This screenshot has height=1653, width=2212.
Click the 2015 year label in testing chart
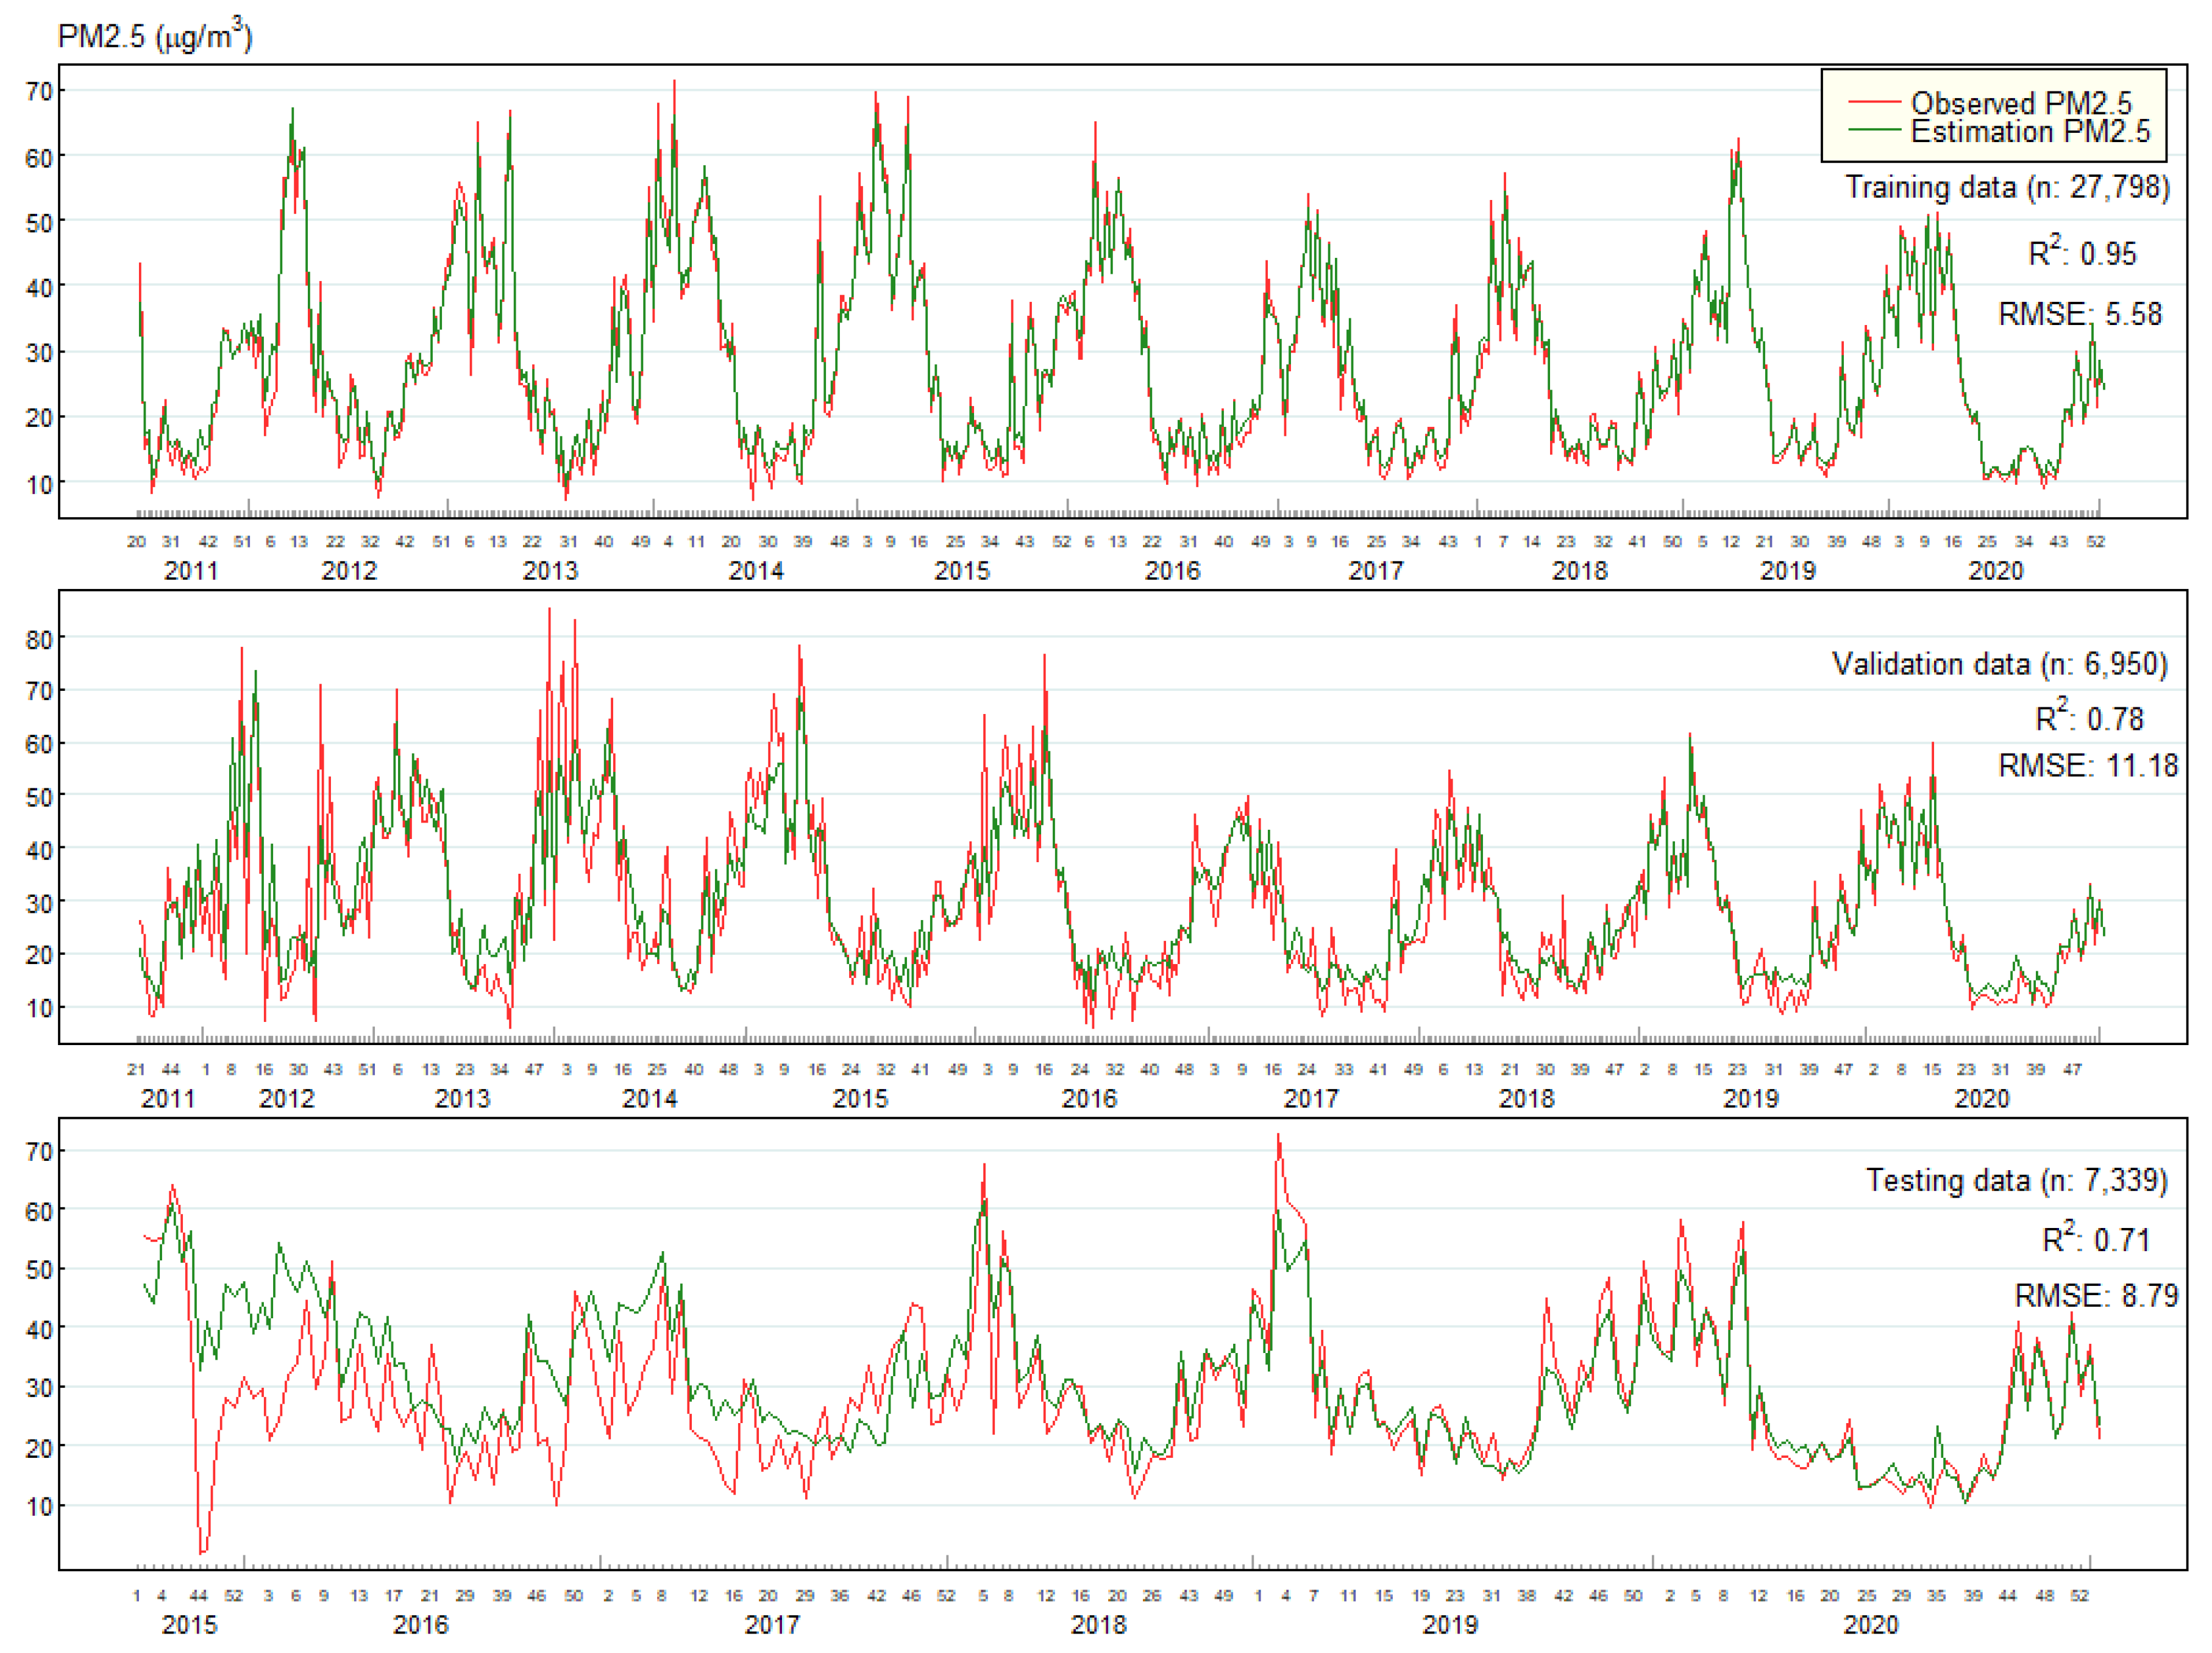click(189, 1624)
